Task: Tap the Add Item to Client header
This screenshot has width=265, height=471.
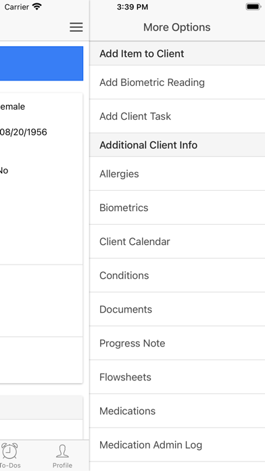Action: pyautogui.click(x=177, y=53)
